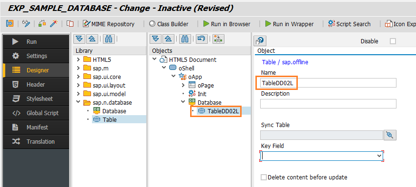416x187 pixels.
Task: Expand the sap.ui.core folder
Action: click(78, 77)
